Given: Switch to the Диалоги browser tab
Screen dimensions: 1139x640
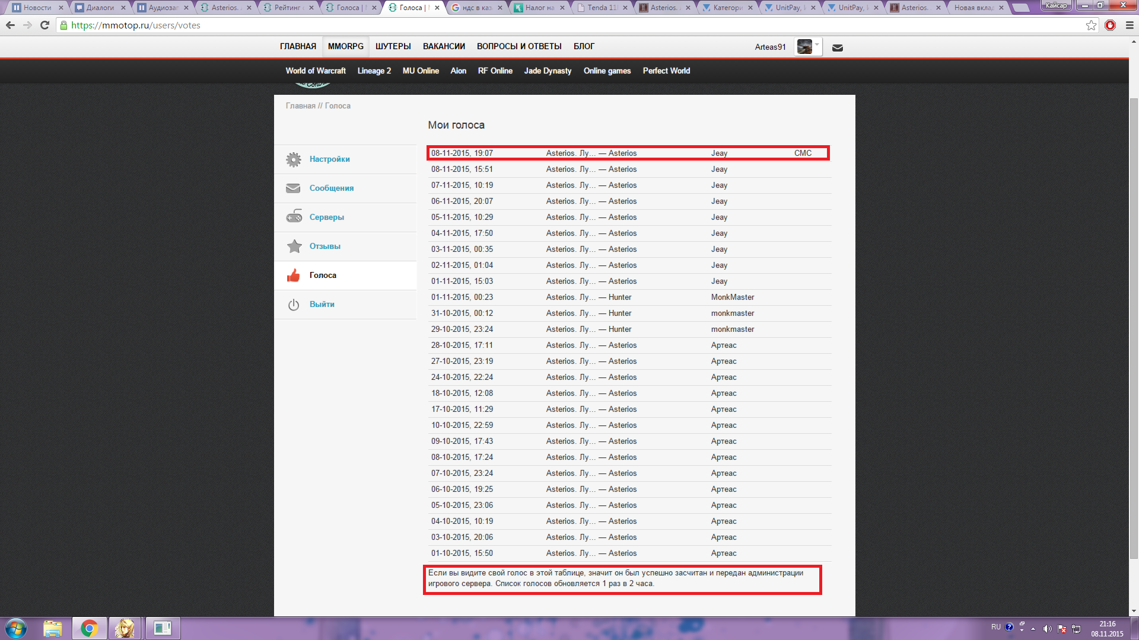Looking at the screenshot, I should pos(100,8).
